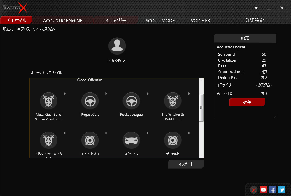Expand arrow beside The Witcher 3 profile
The width and height of the screenshot is (291, 196).
click(x=189, y=94)
